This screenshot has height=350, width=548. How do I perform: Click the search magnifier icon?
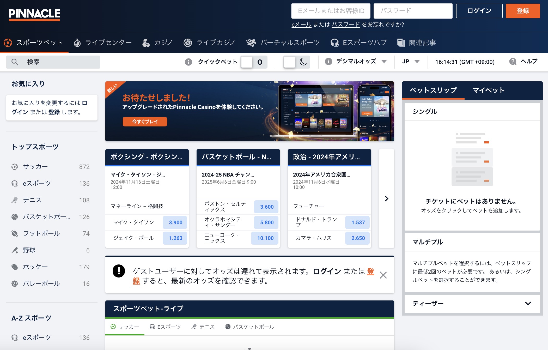coord(15,62)
